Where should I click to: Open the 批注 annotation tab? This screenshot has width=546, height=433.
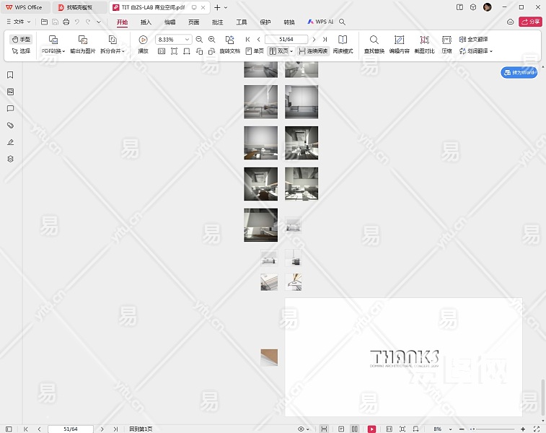(217, 22)
